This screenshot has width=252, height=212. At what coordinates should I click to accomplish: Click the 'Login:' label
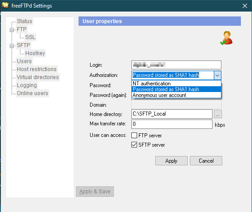(x=96, y=65)
